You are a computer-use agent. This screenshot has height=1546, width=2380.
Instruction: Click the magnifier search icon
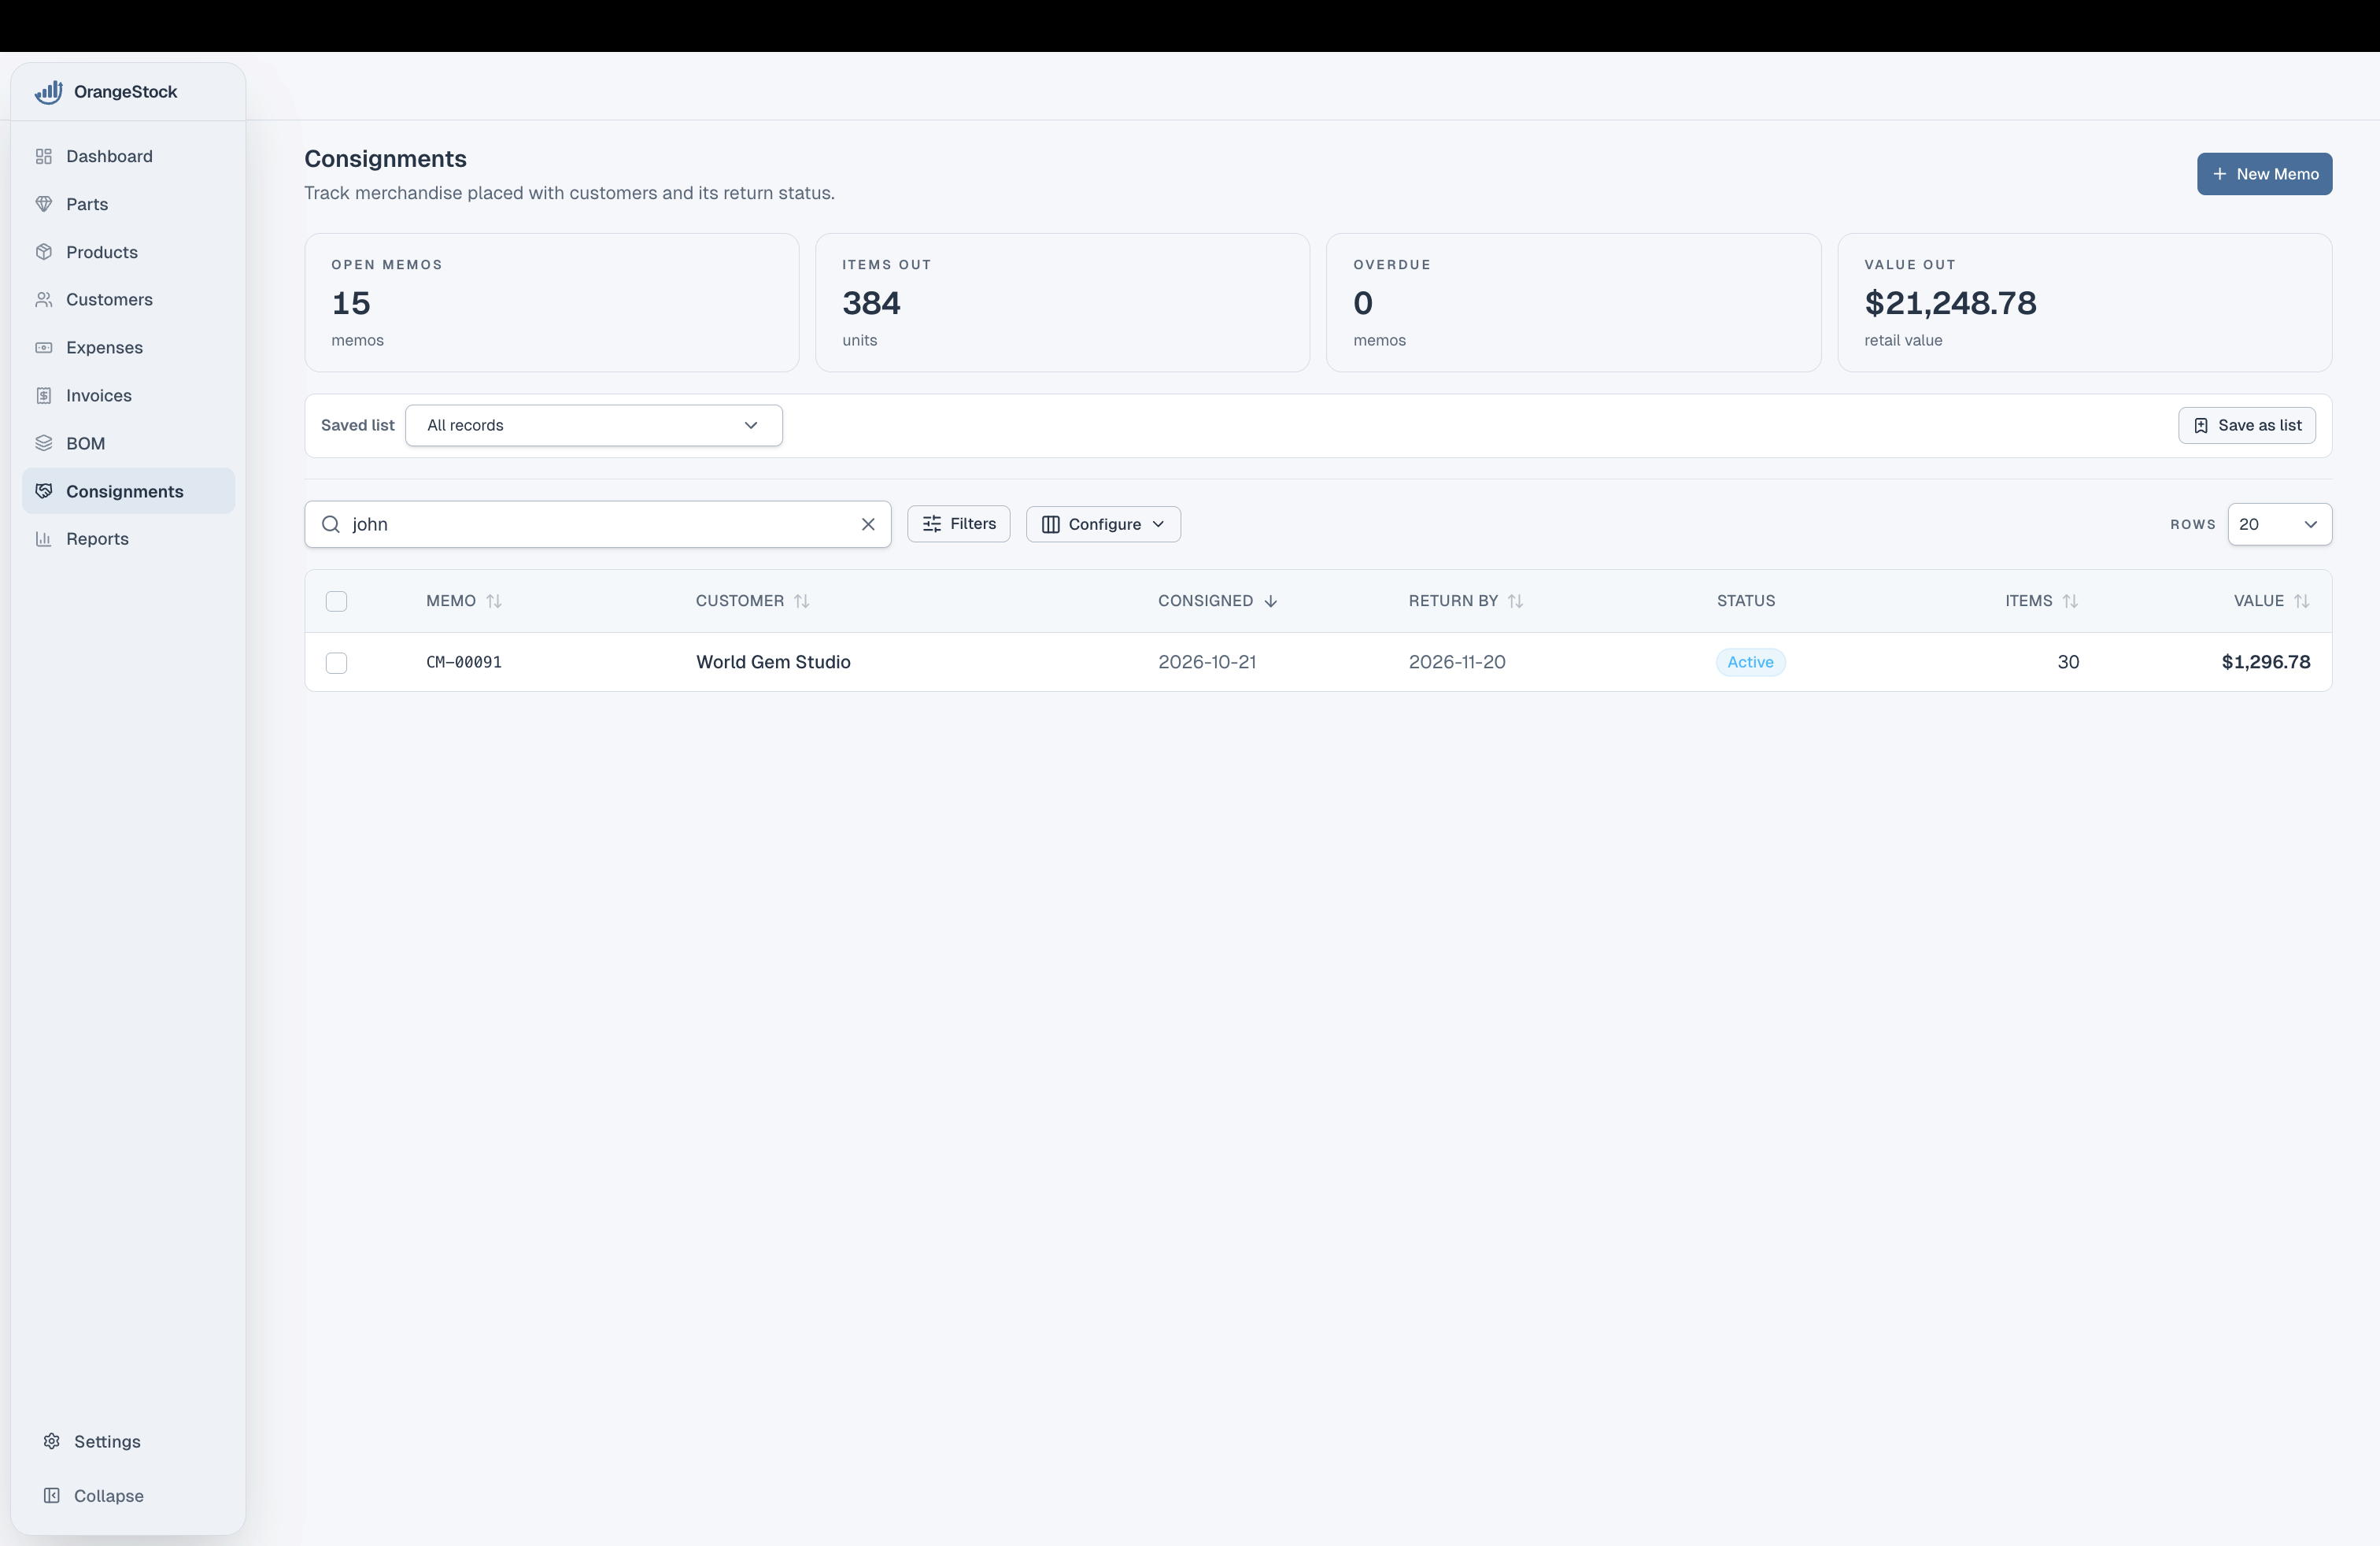[x=331, y=524]
